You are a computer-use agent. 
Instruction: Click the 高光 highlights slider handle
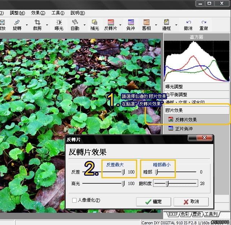point(123,184)
